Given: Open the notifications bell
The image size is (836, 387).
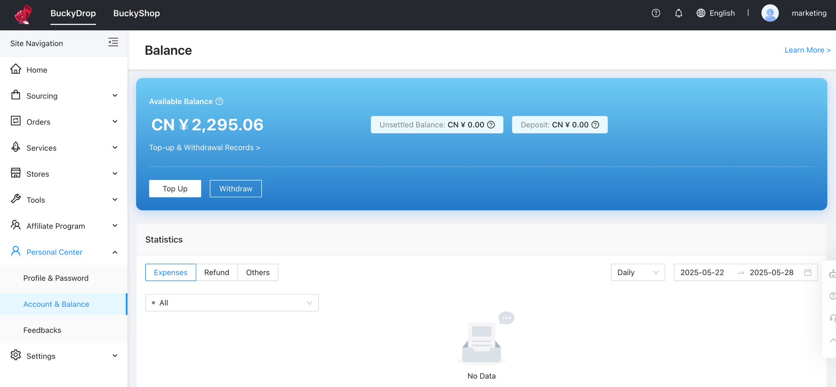Looking at the screenshot, I should coord(678,13).
